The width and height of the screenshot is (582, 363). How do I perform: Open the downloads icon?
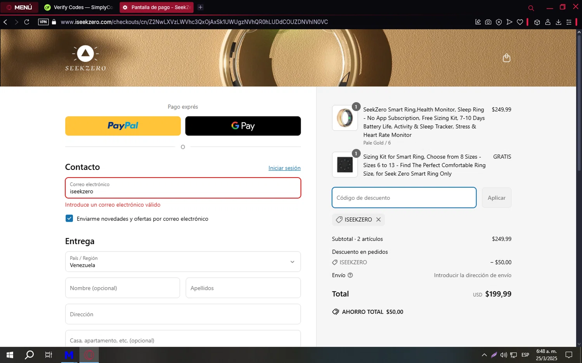tap(558, 22)
